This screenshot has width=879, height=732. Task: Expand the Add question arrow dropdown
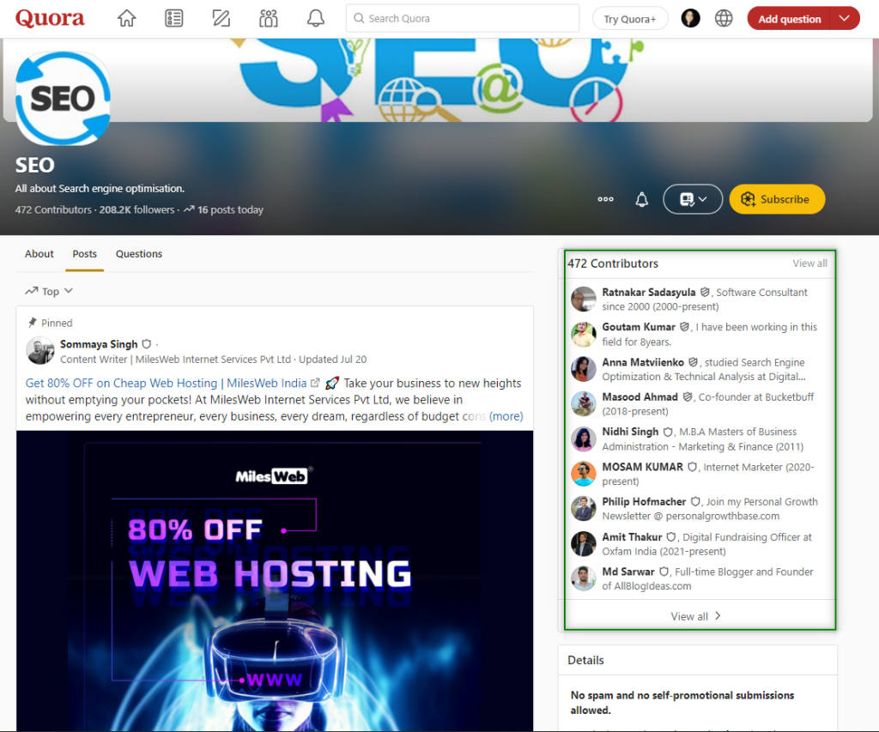point(845,18)
